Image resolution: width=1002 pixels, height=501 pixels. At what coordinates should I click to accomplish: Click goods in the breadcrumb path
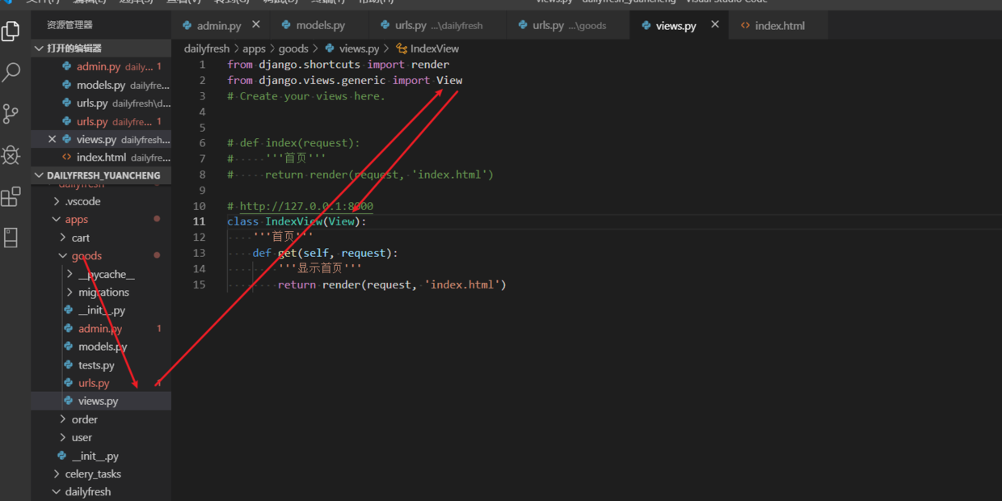point(293,48)
